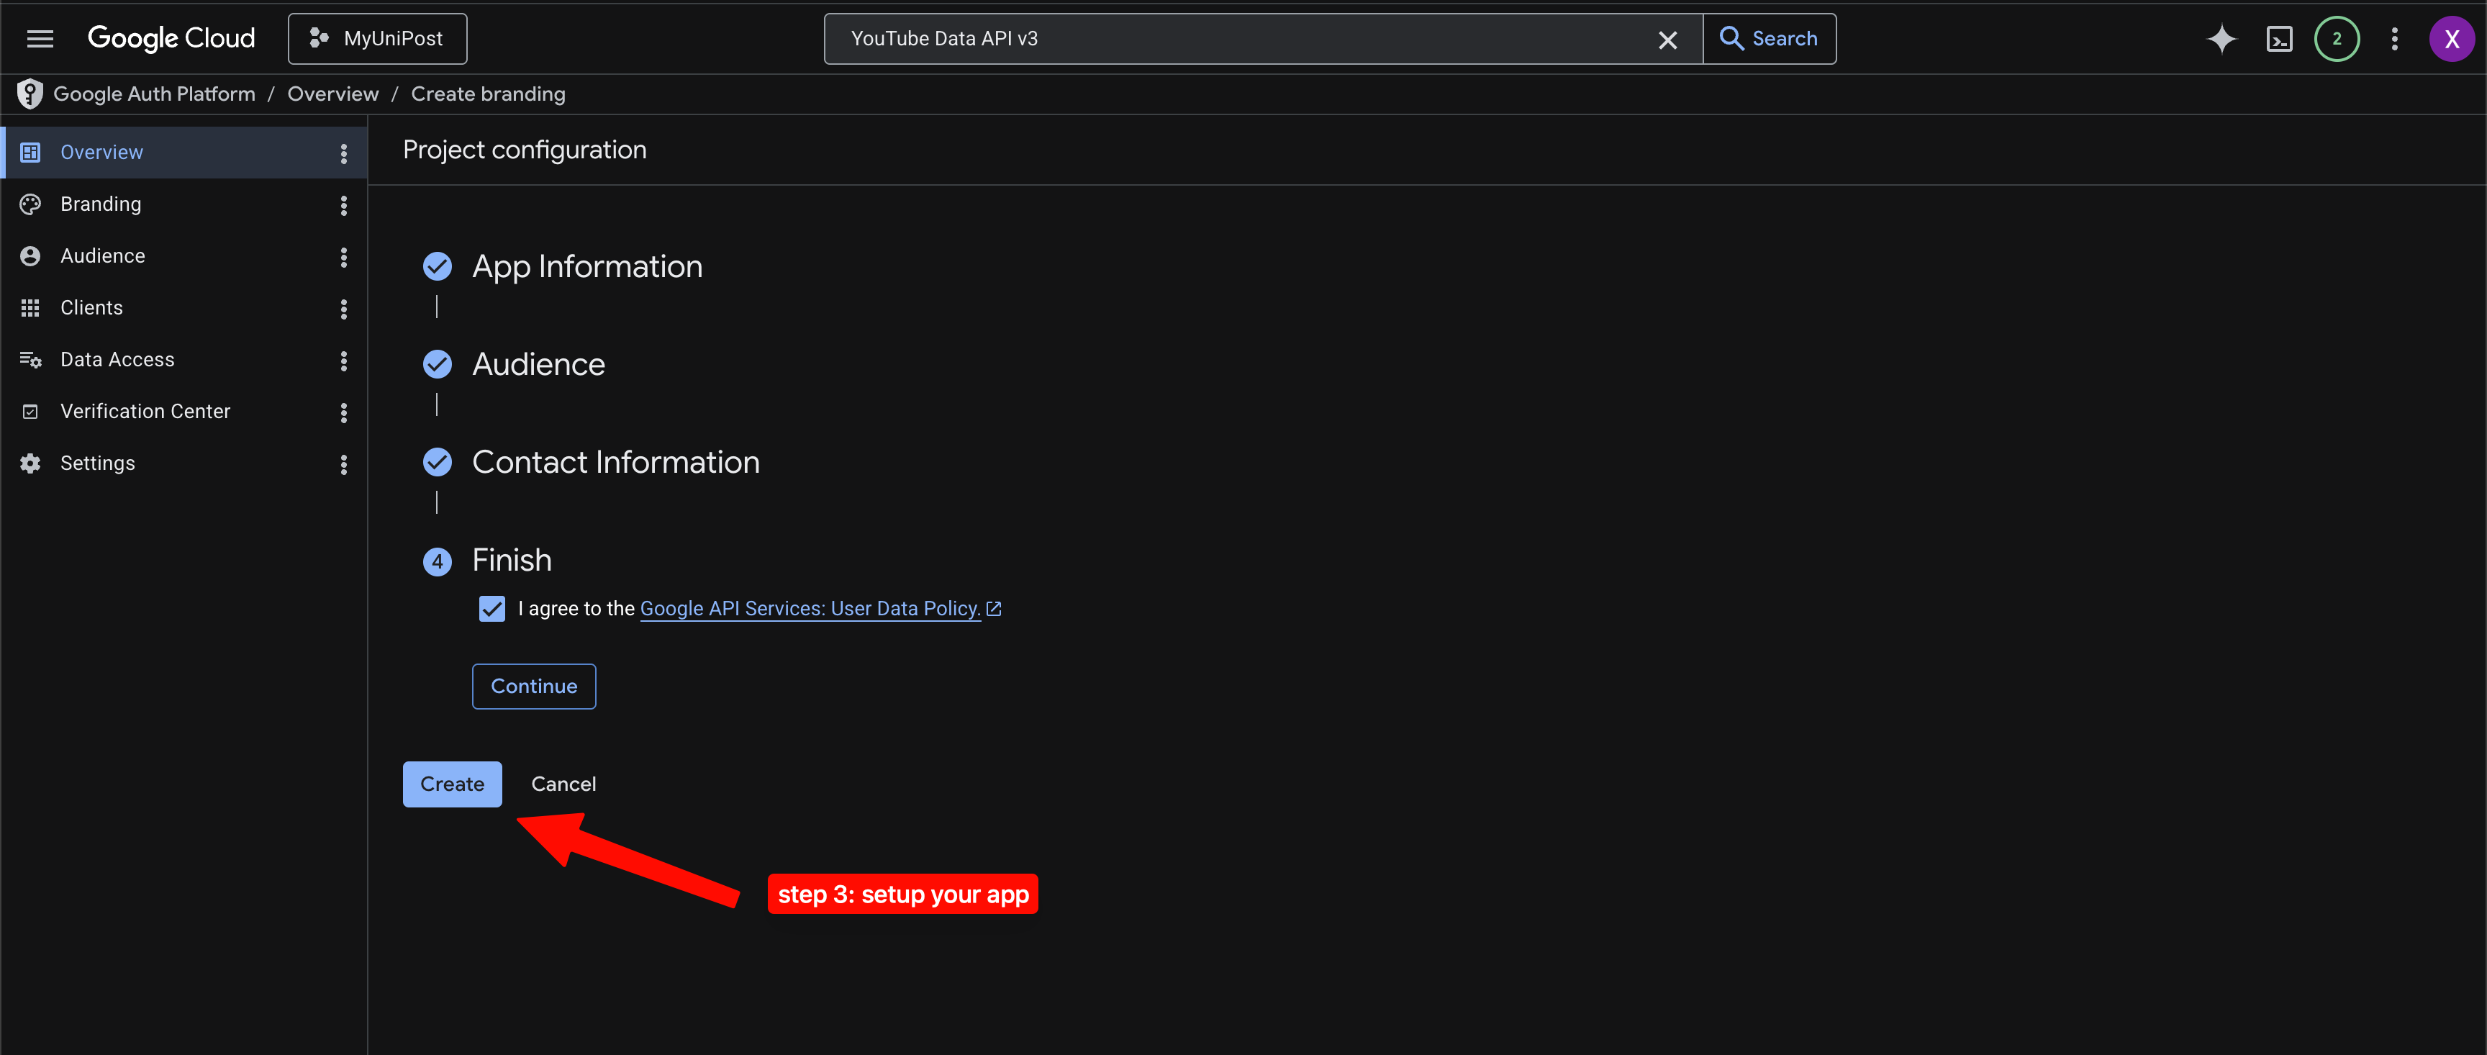Viewport: 2487px width, 1055px height.
Task: Open three-dot menu beside Clients
Action: 344,309
